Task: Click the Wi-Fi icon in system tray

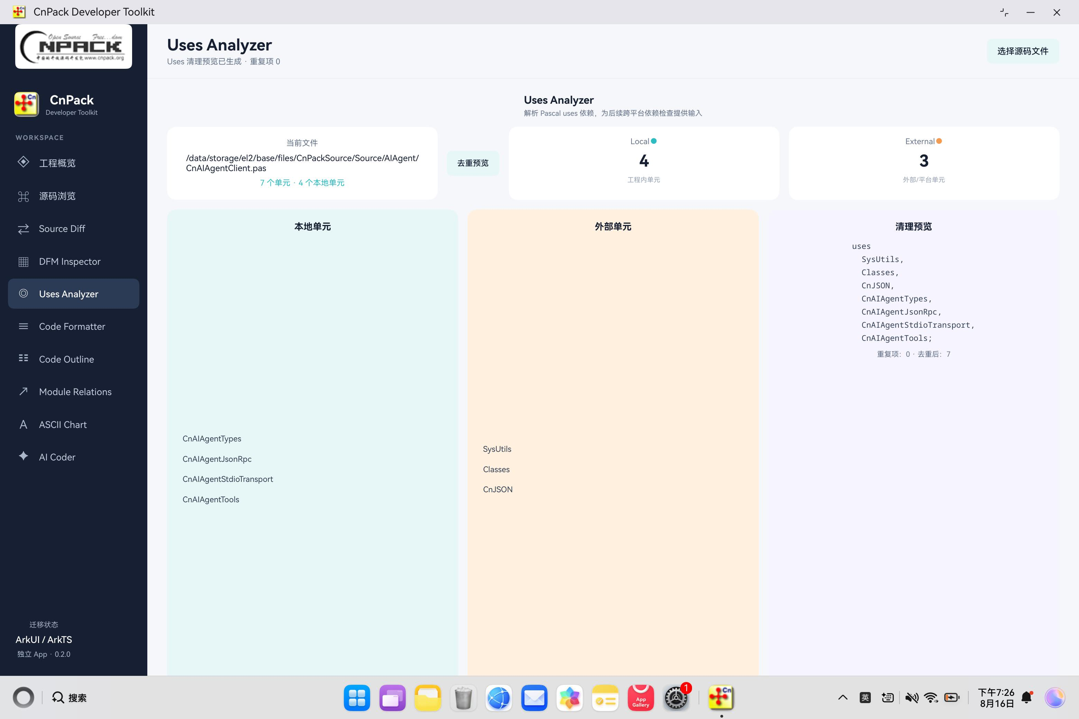Action: click(931, 698)
